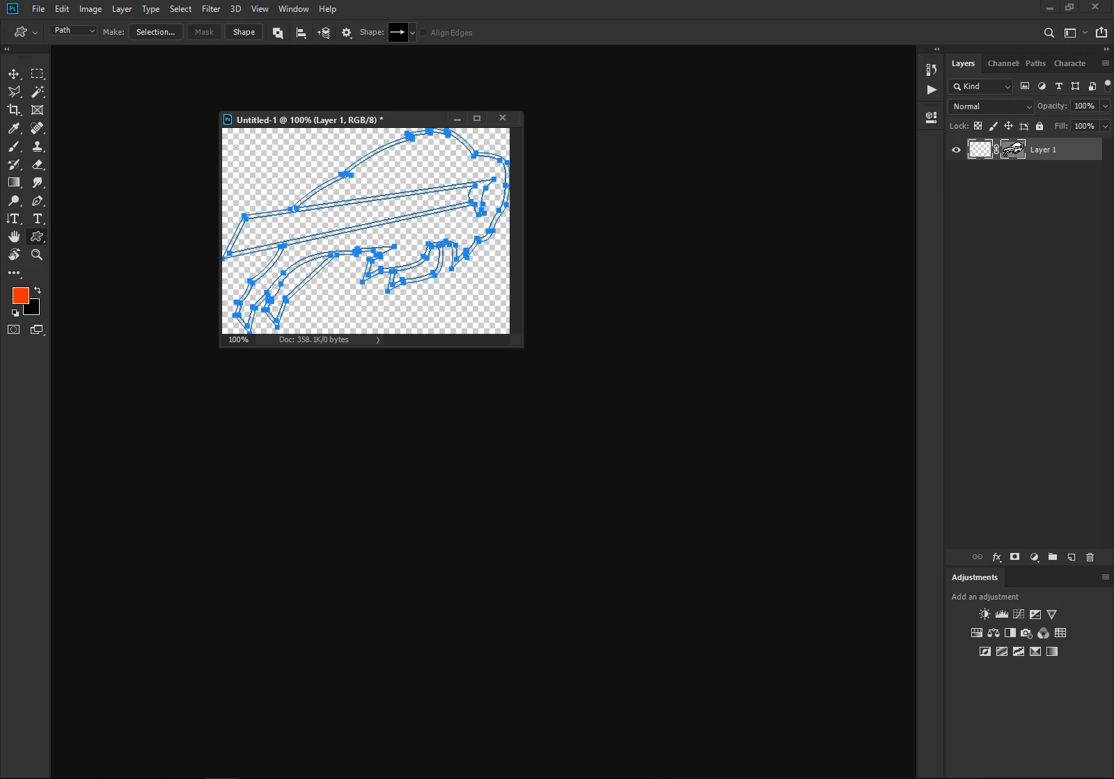This screenshot has width=1114, height=779.
Task: Open the Fill slider dropdown arrow
Action: (1105, 126)
